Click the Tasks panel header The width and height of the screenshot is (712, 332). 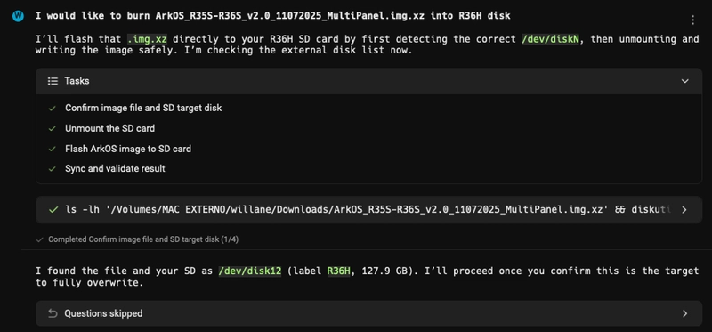368,81
